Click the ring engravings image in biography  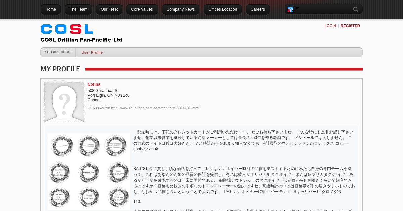(89, 171)
